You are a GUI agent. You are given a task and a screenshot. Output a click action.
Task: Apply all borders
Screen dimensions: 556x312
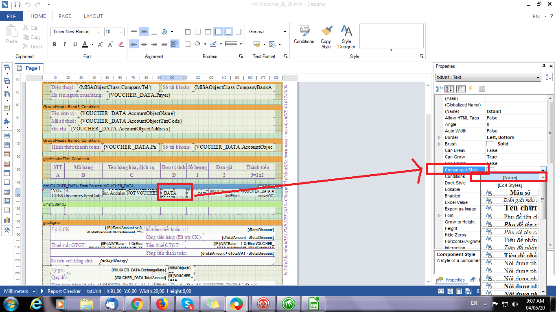[x=188, y=32]
